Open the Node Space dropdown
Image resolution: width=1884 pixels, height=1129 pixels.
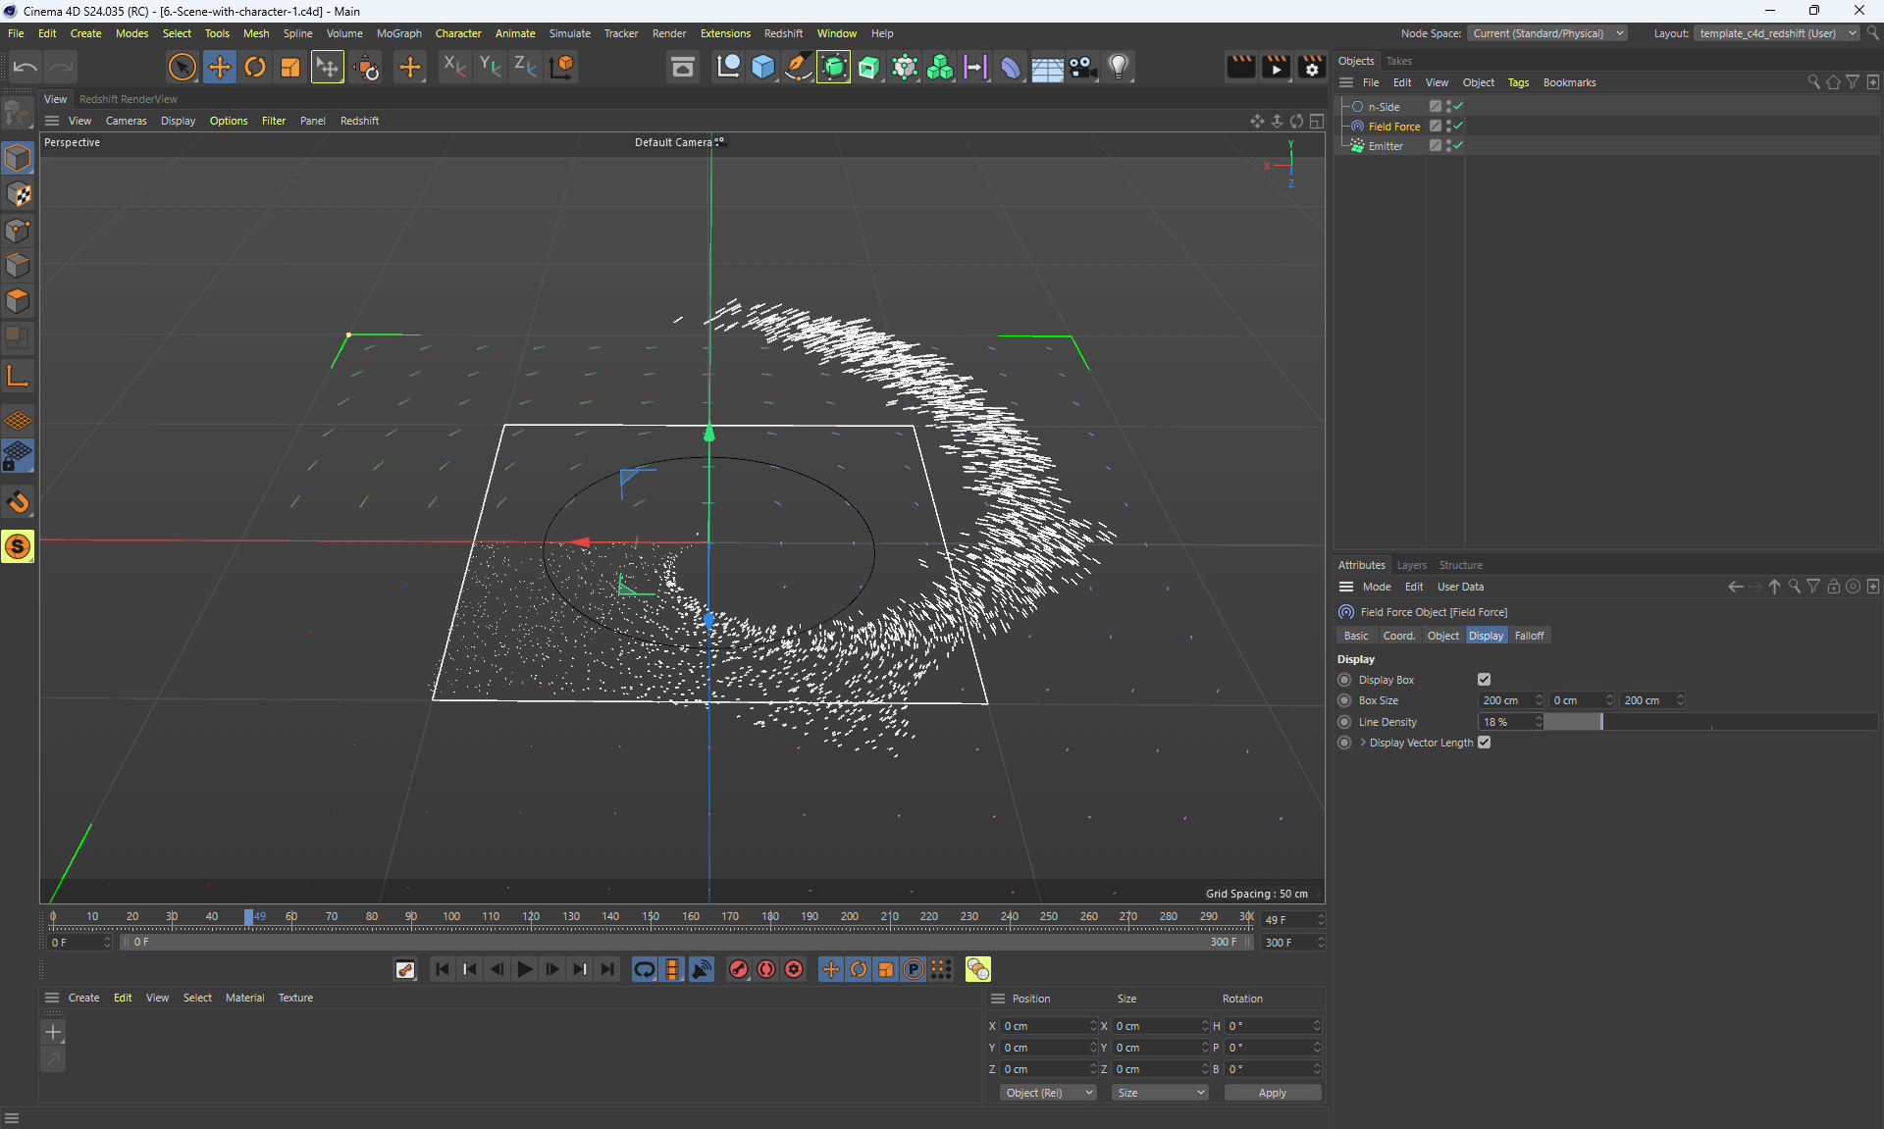[1547, 33]
